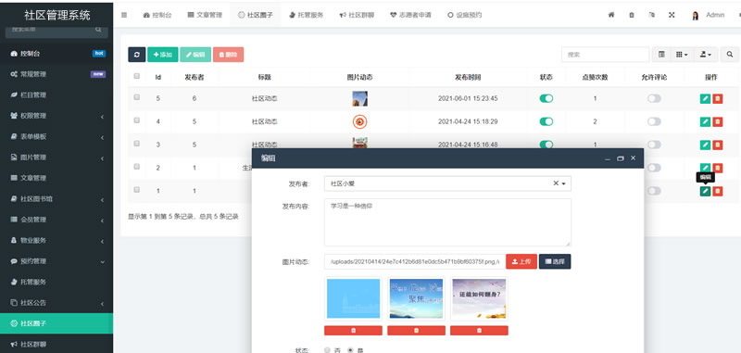The width and height of the screenshot is (741, 353).
Task: Open the 发布者 dropdown in edit dialog
Action: pos(447,183)
